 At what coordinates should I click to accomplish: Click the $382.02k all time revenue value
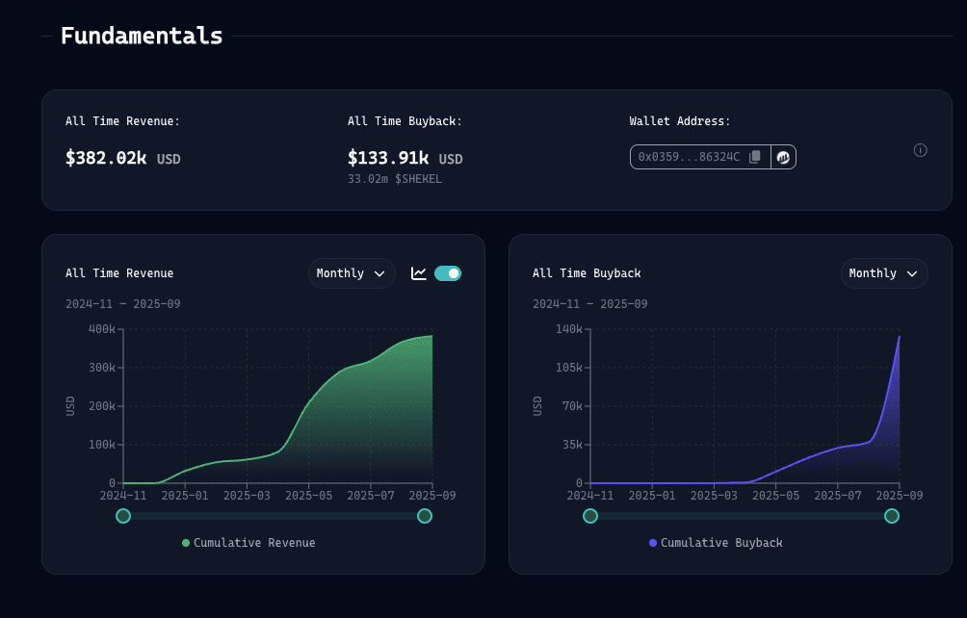tap(106, 158)
